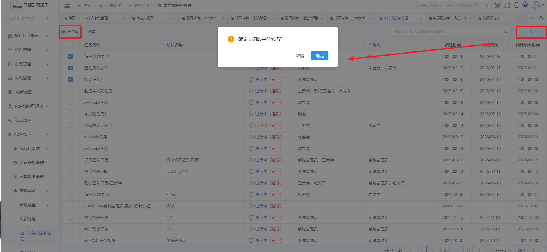The height and width of the screenshot is (252, 547).
Task: Click the 知识管理 book icon
Action: click(10, 50)
